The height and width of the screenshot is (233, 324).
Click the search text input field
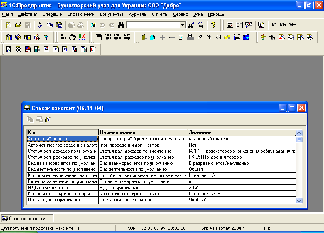tap(153, 25)
